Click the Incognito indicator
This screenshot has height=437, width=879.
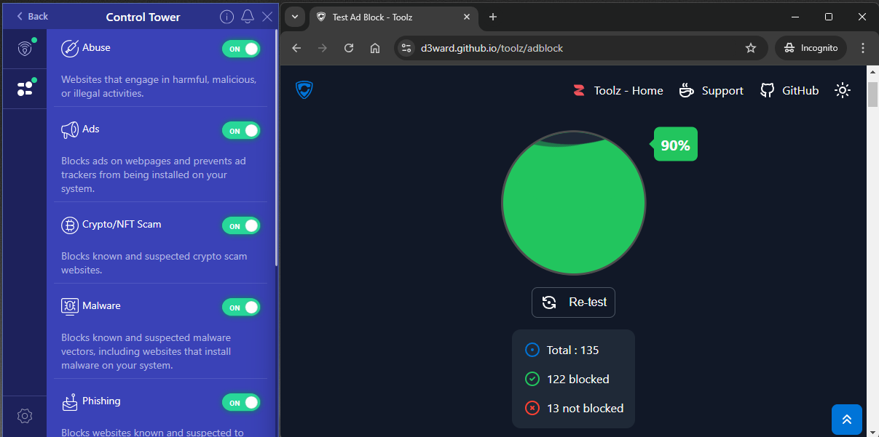click(811, 48)
